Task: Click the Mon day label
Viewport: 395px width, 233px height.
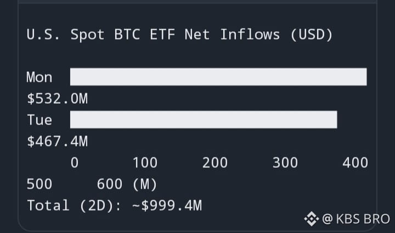Action: [39, 77]
